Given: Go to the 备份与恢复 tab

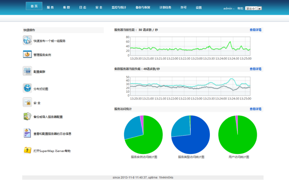Looking at the screenshot, I should click(x=142, y=8).
